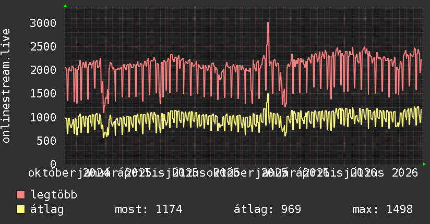The image size is (430, 224).
Task: Select the 3000 y-axis label
Action: click(43, 23)
